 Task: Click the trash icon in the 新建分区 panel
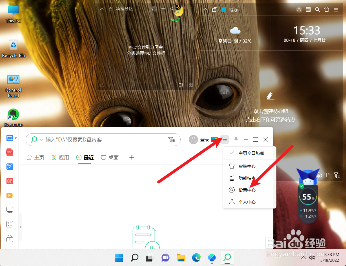click(102, 85)
